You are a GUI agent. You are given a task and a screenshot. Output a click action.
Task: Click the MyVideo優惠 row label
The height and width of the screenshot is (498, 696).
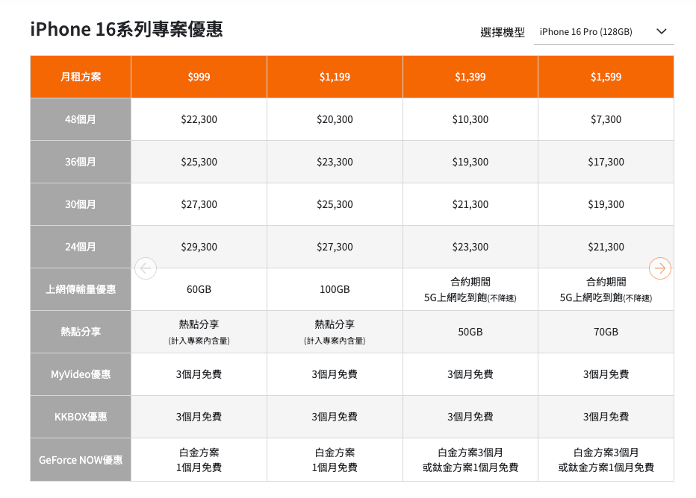click(81, 374)
